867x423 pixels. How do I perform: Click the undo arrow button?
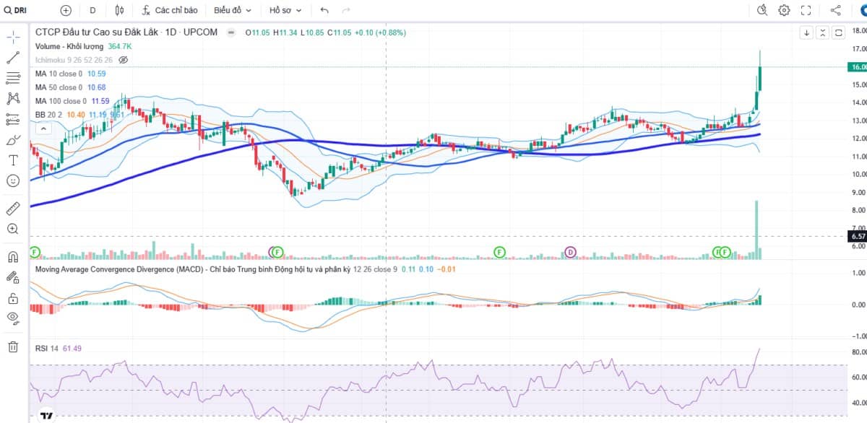point(324,10)
